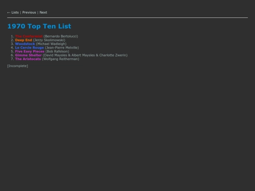This screenshot has height=191, width=255.
Task: Open the Previous list link
Action: pos(29,13)
